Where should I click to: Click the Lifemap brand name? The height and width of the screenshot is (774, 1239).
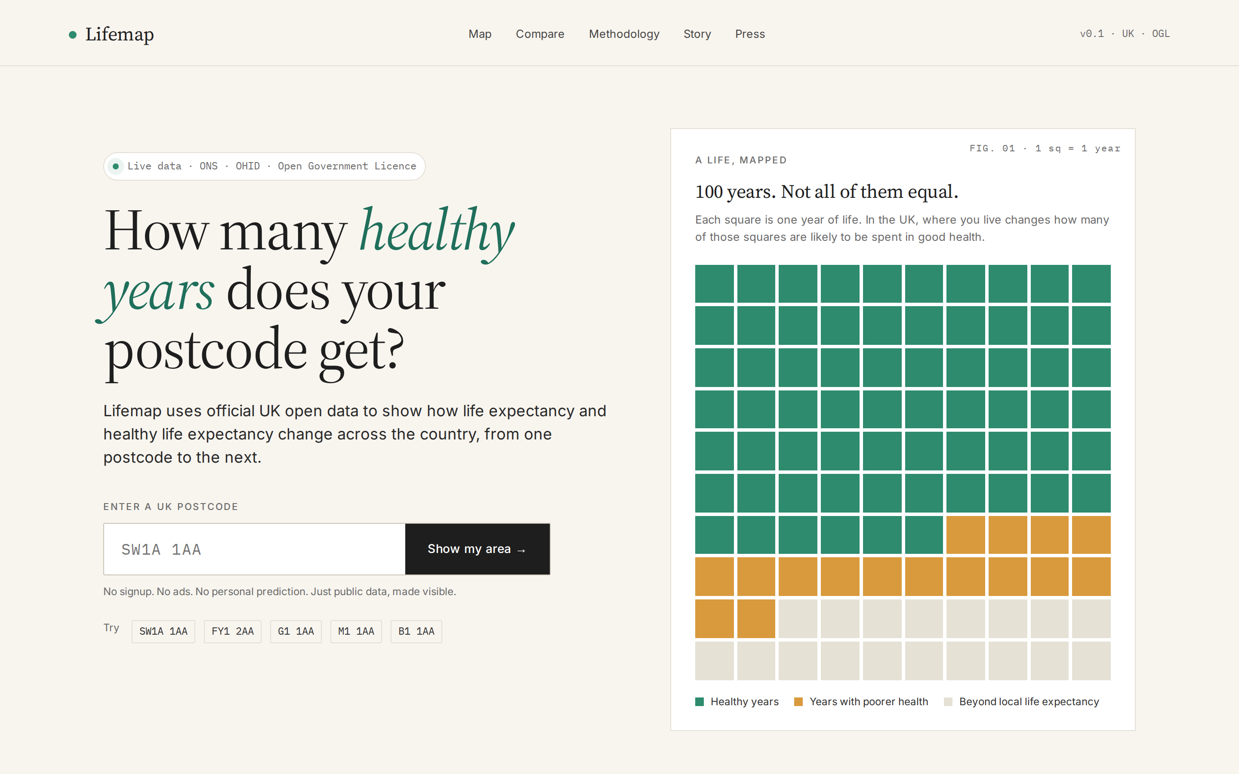coord(119,34)
